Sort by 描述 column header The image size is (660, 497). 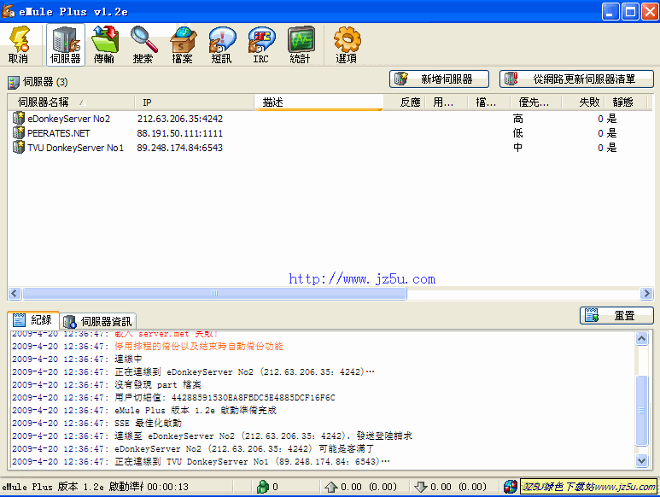point(318,102)
